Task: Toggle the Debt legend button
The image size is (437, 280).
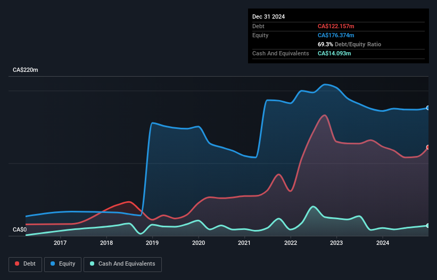Action: pos(26,264)
